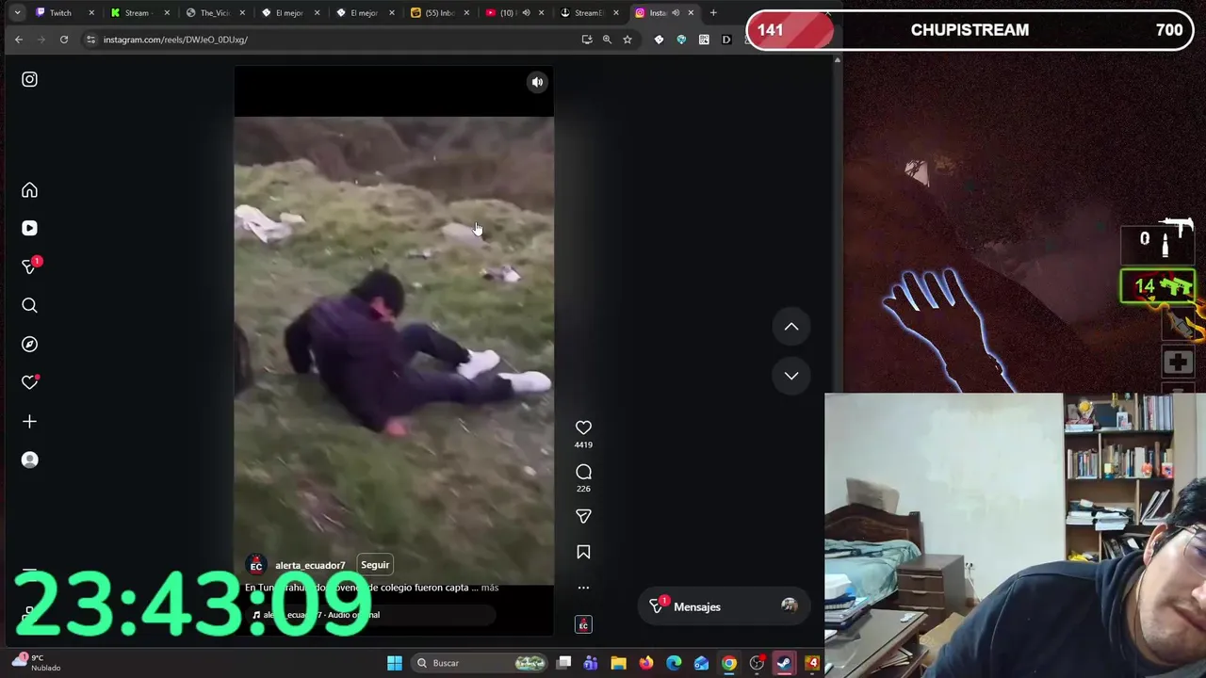Open profile avatar in the Instagram sidebar
Screen dimensions: 1206x678
pos(29,460)
